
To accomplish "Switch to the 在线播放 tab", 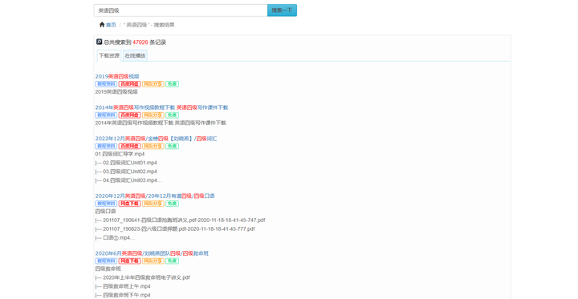I will pyautogui.click(x=136, y=55).
